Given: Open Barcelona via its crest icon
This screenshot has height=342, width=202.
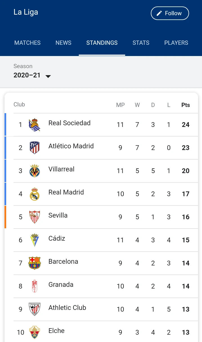Looking at the screenshot, I should [x=35, y=263].
